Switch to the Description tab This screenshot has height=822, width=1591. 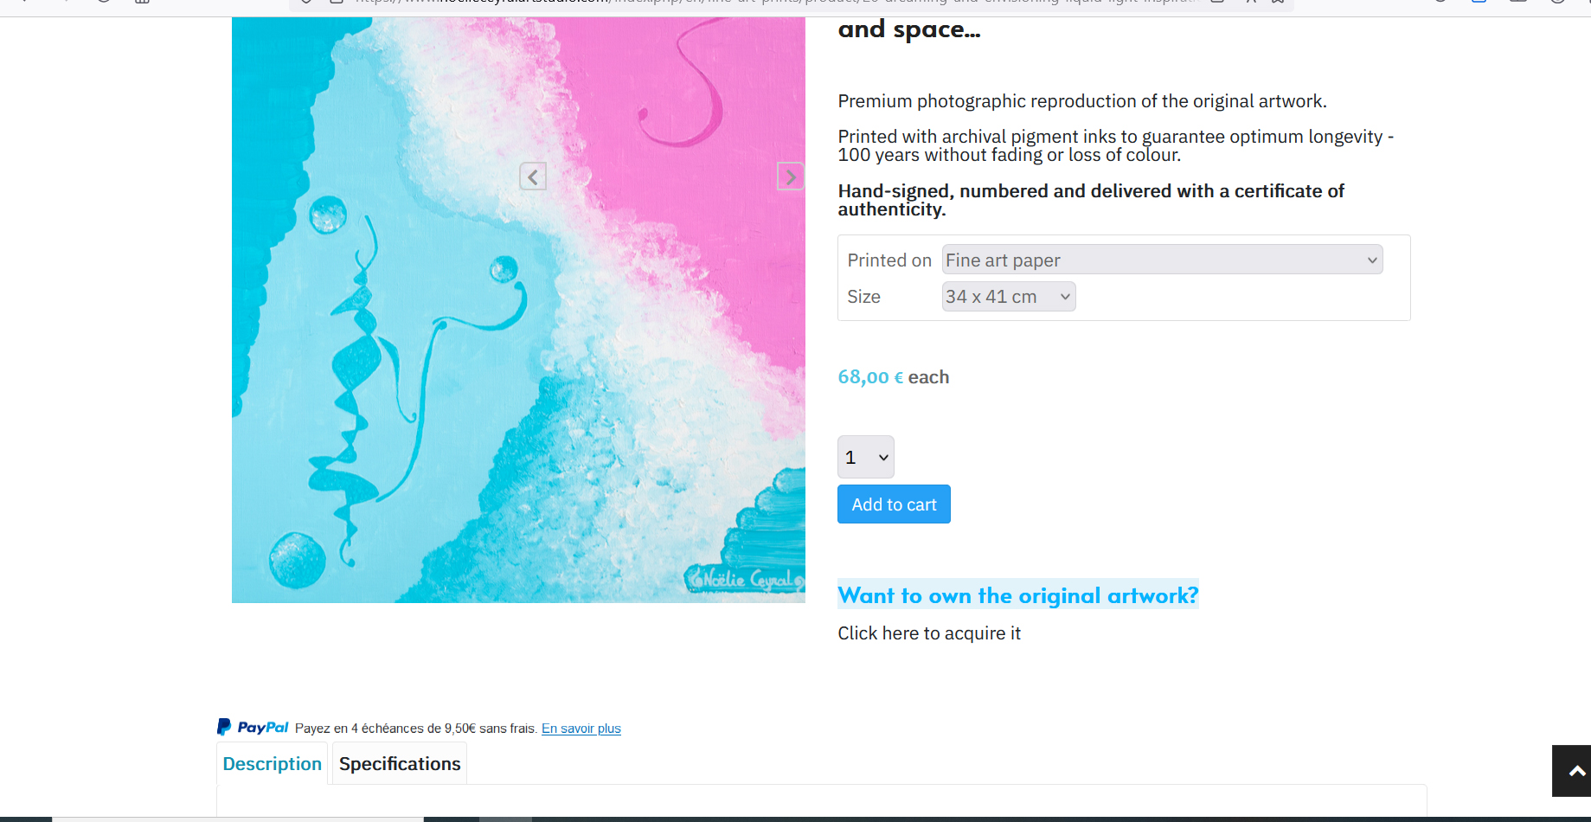pyautogui.click(x=272, y=764)
